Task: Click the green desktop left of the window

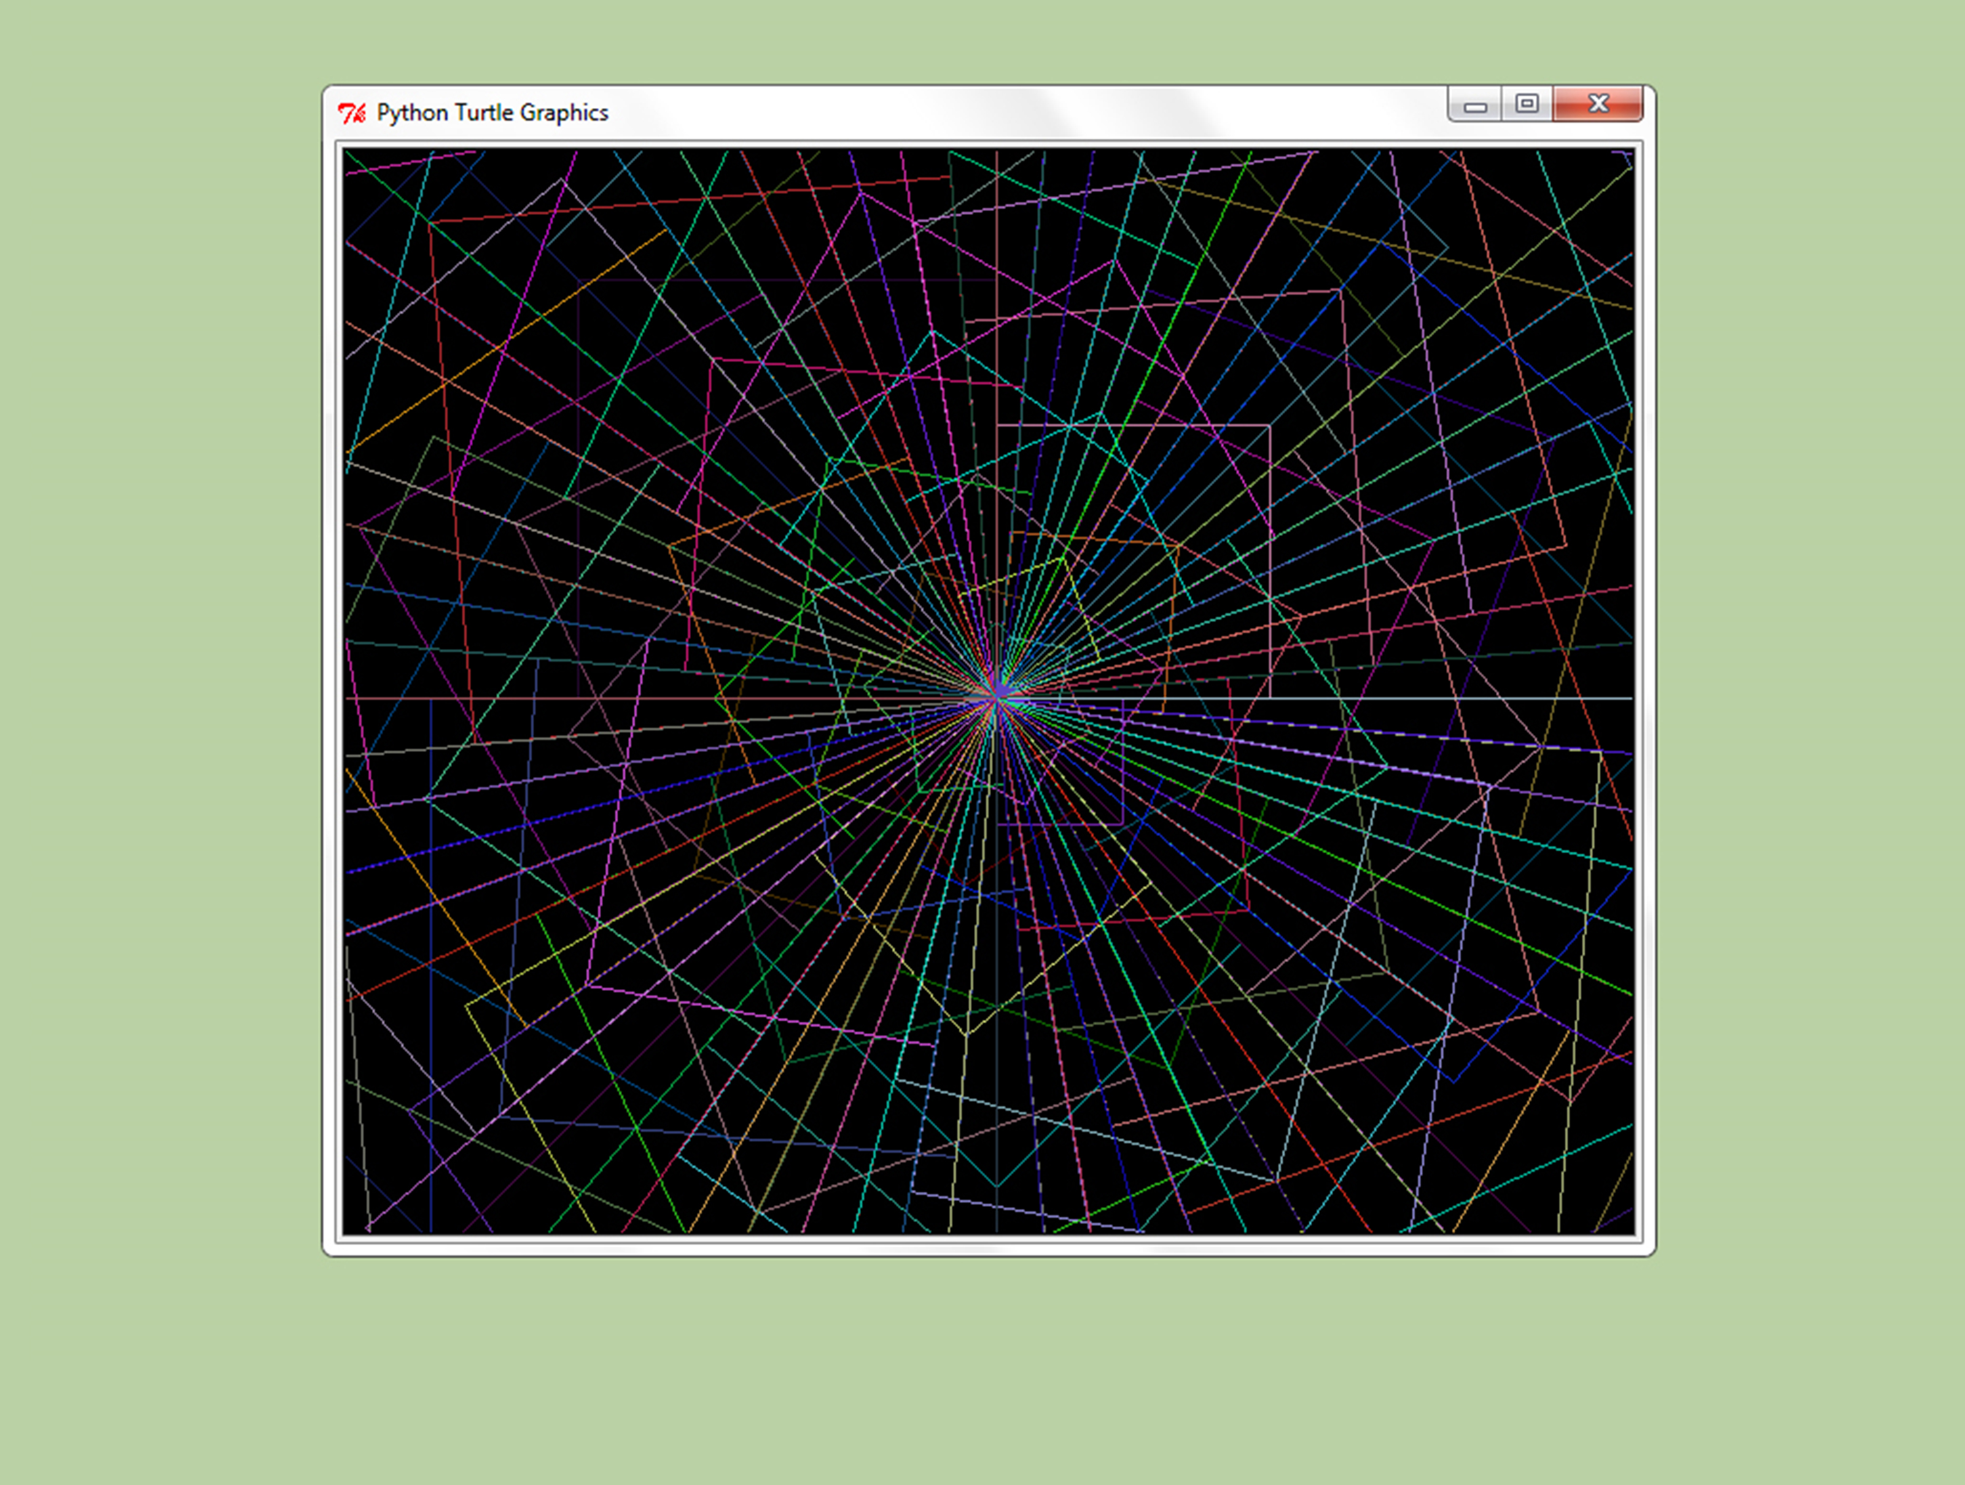Action: [160, 675]
